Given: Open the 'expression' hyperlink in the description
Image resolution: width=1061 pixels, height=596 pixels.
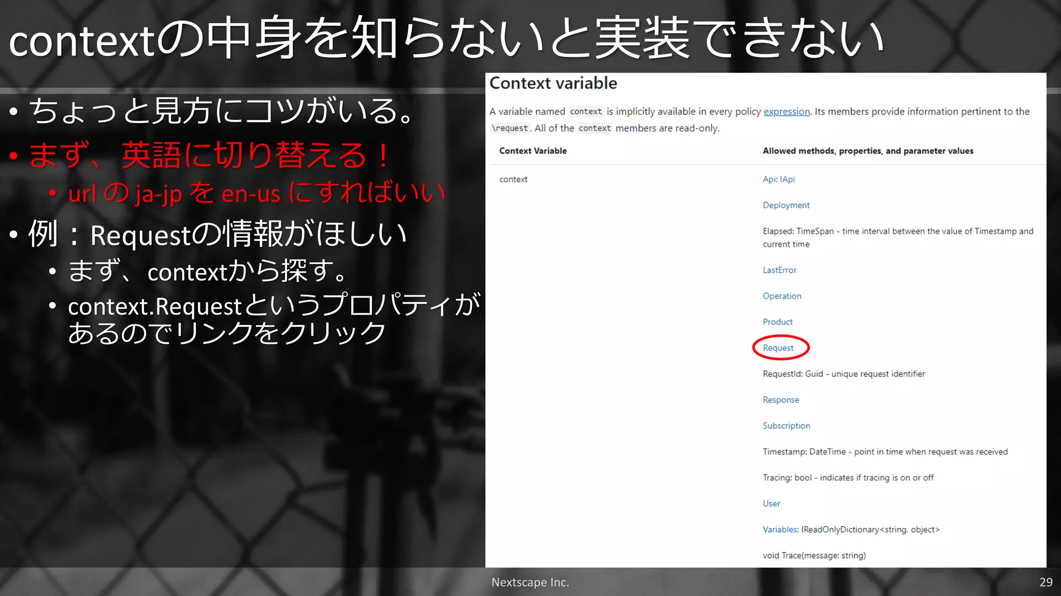Looking at the screenshot, I should 786,112.
